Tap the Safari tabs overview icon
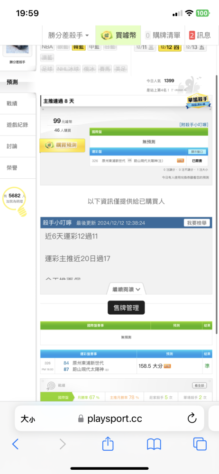This screenshot has width=219, height=474. (200, 444)
